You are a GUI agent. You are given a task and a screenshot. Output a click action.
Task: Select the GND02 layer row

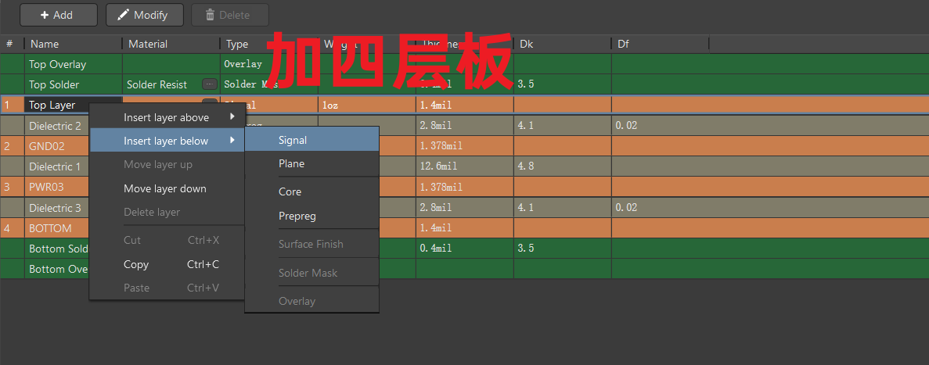[x=47, y=146]
